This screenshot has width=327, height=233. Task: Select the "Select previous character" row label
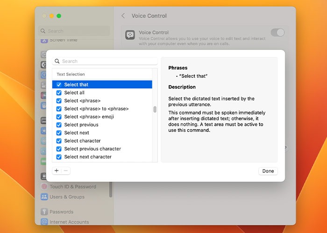(92, 149)
